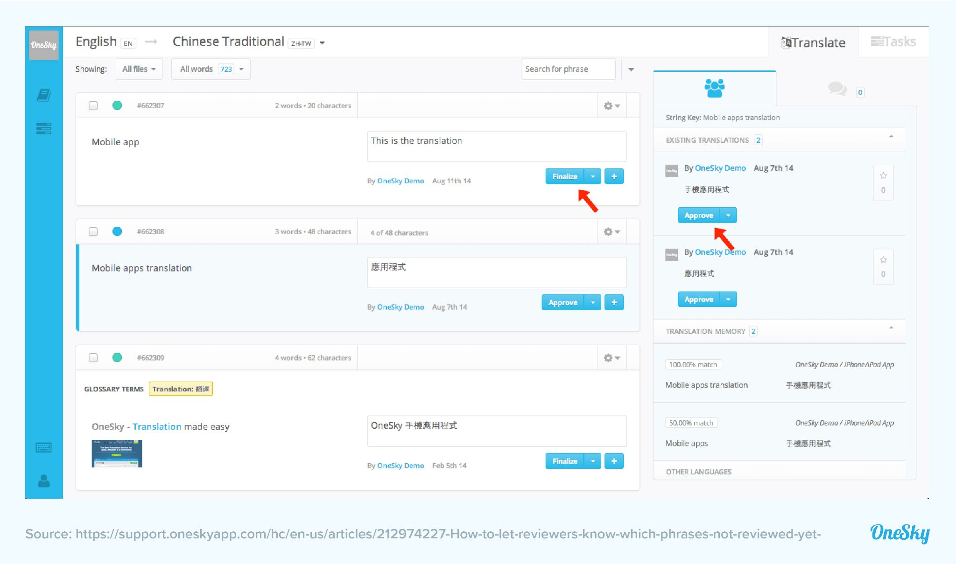Approve the Mobile apps translation phrase

click(563, 302)
